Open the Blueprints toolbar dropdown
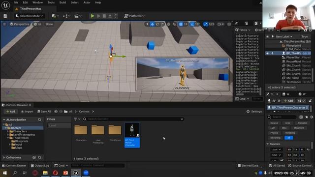Viewport: 315px width, 177px height. pyautogui.click(x=66, y=16)
